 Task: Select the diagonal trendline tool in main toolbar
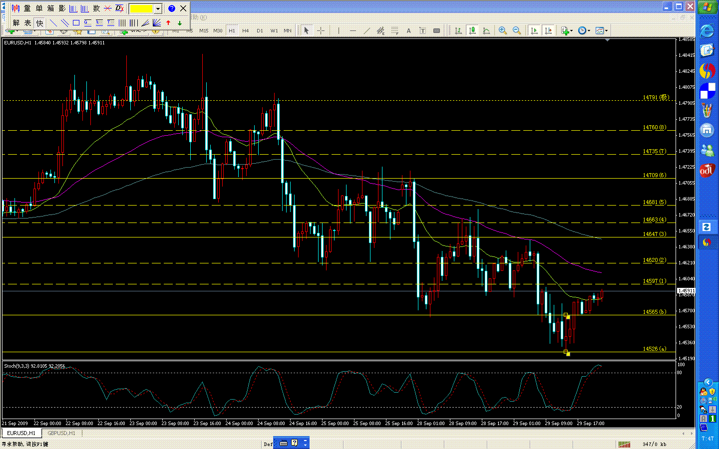click(x=366, y=31)
